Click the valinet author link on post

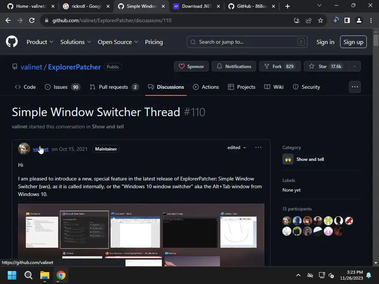point(41,149)
